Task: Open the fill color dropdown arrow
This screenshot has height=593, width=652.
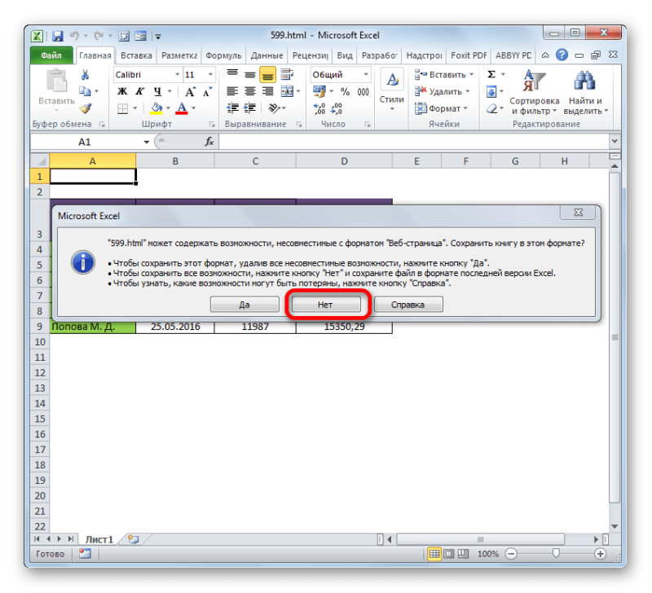Action: click(169, 108)
